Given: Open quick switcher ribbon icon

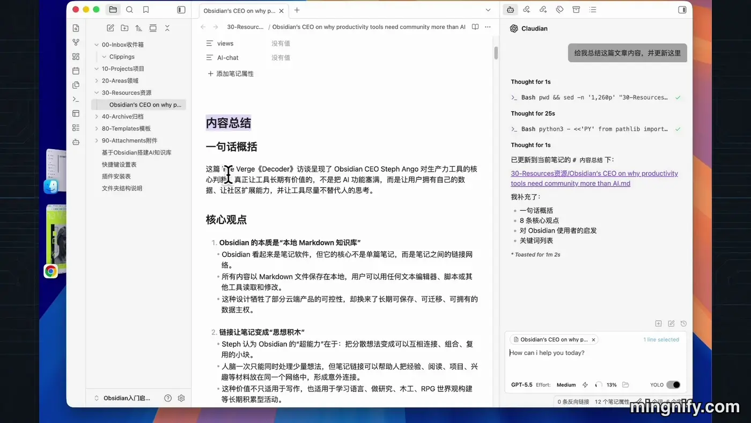Looking at the screenshot, I should [76, 28].
